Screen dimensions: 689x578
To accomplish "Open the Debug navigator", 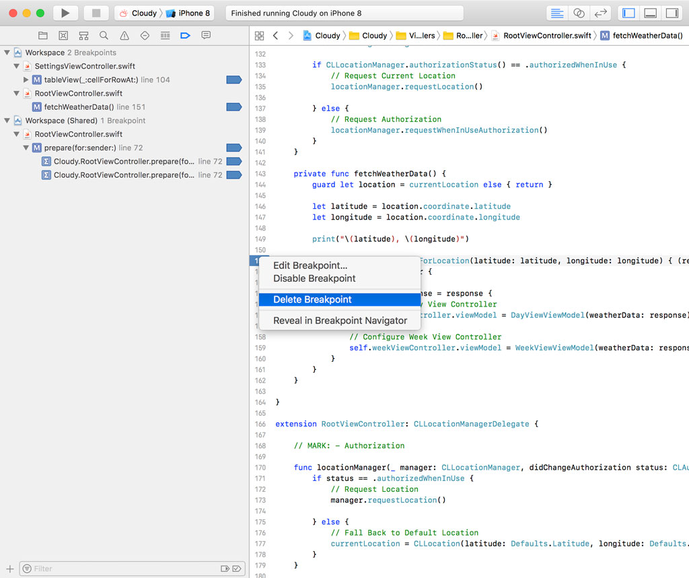I will point(166,36).
